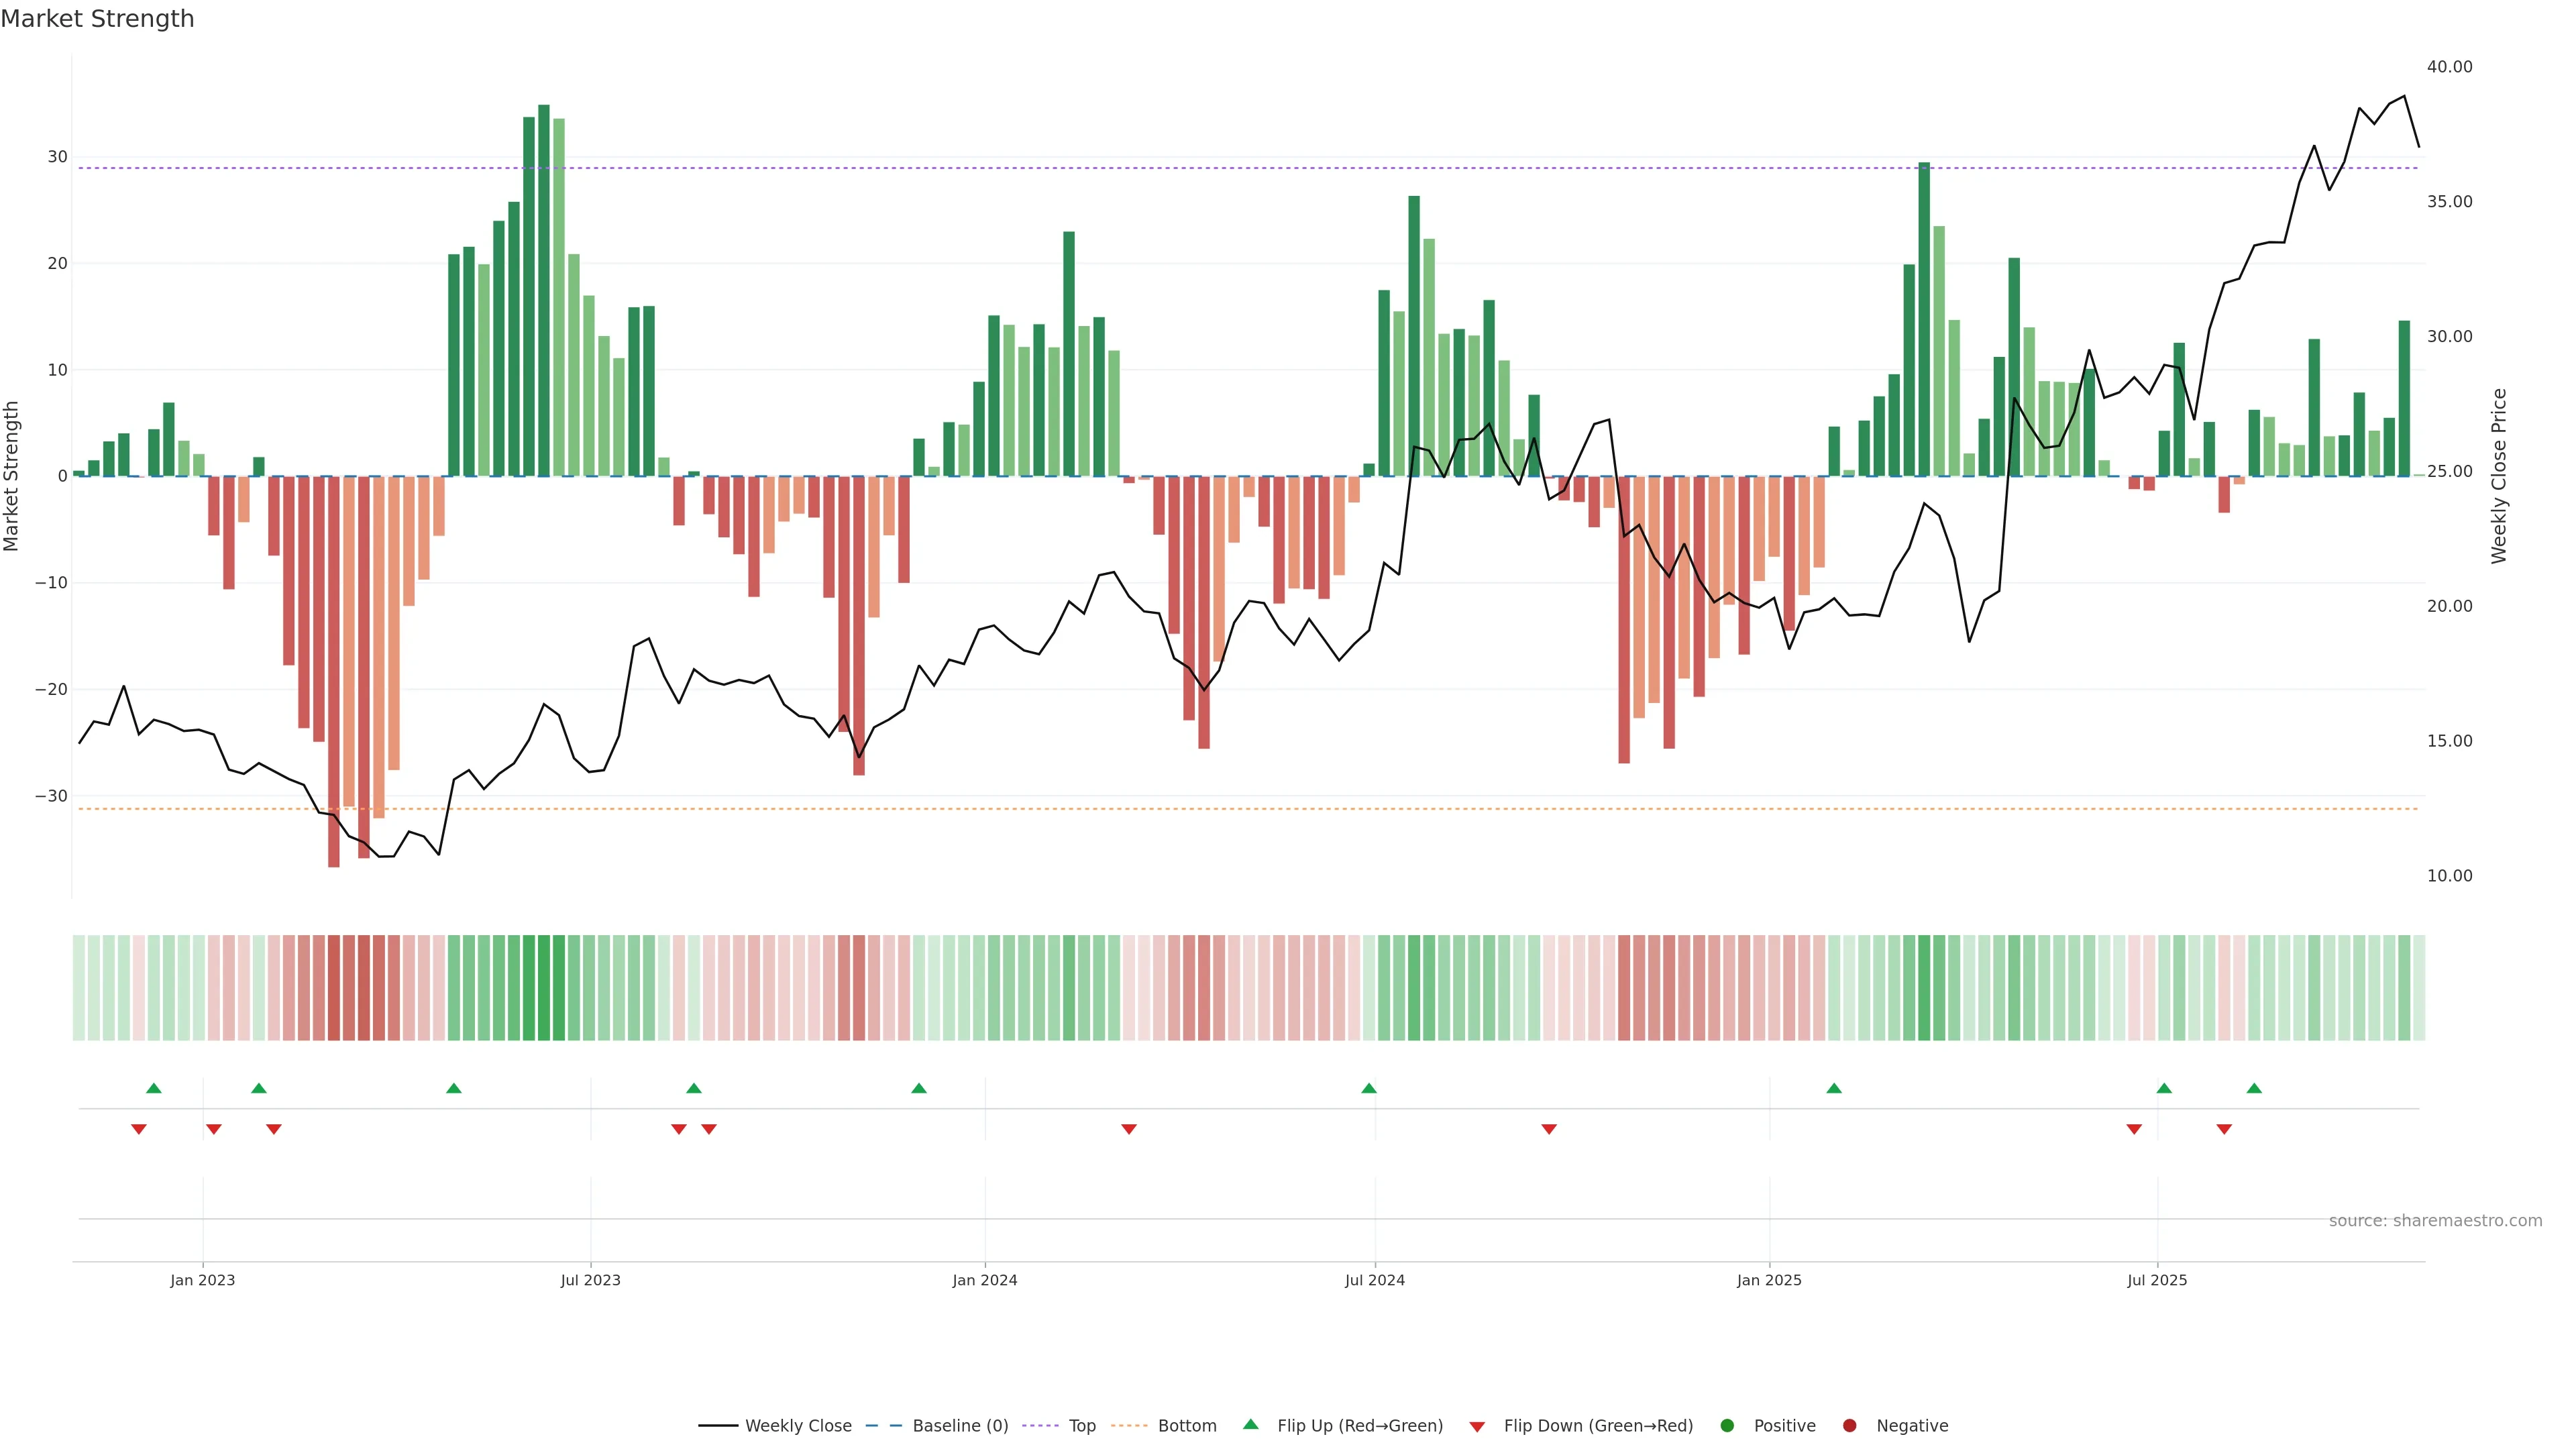Click the flip-up marker near July 2024
The image size is (2576, 1449).
click(1369, 1088)
